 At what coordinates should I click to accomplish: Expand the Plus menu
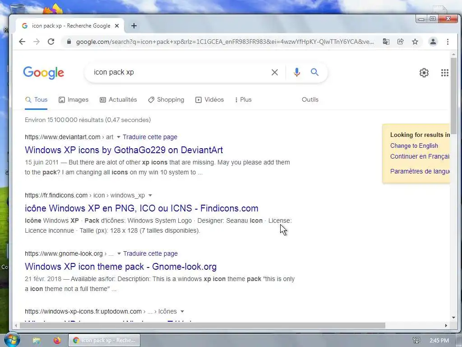tap(243, 100)
